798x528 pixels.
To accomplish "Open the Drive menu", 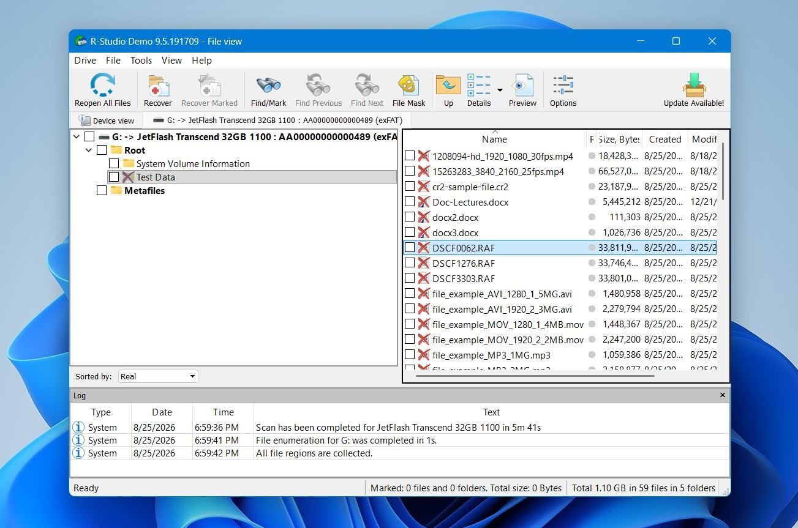I will click(x=85, y=60).
